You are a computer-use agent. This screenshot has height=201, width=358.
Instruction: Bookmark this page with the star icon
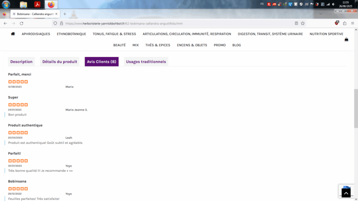pos(303,23)
